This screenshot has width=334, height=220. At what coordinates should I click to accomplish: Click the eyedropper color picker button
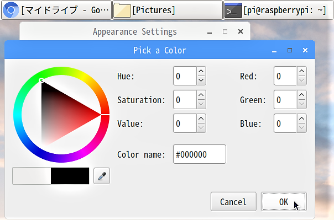pyautogui.click(x=102, y=176)
